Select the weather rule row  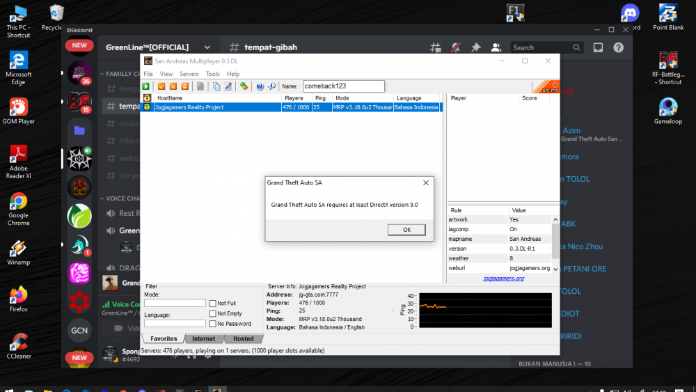[499, 258]
